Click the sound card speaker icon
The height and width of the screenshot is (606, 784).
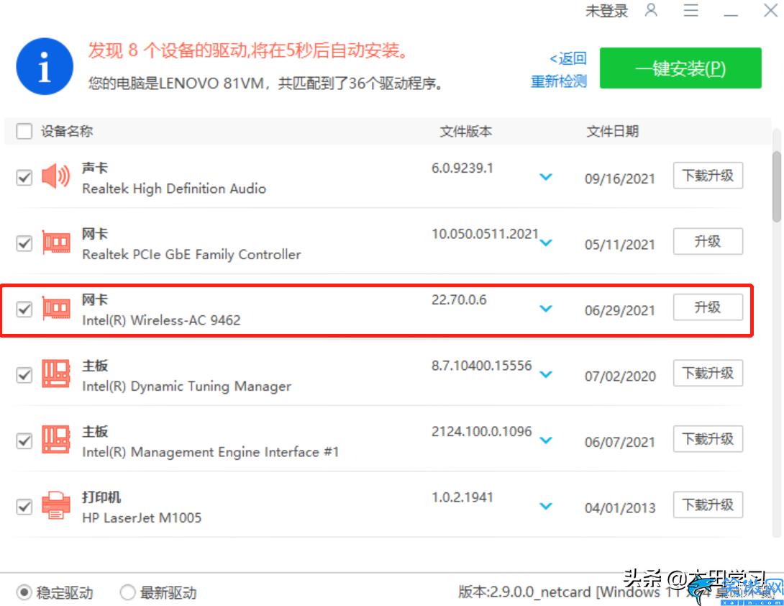(x=55, y=176)
